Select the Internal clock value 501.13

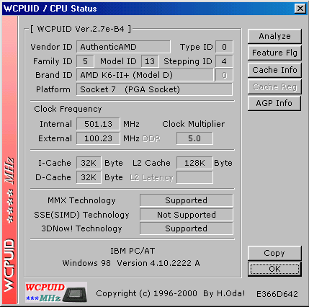pos(98,124)
